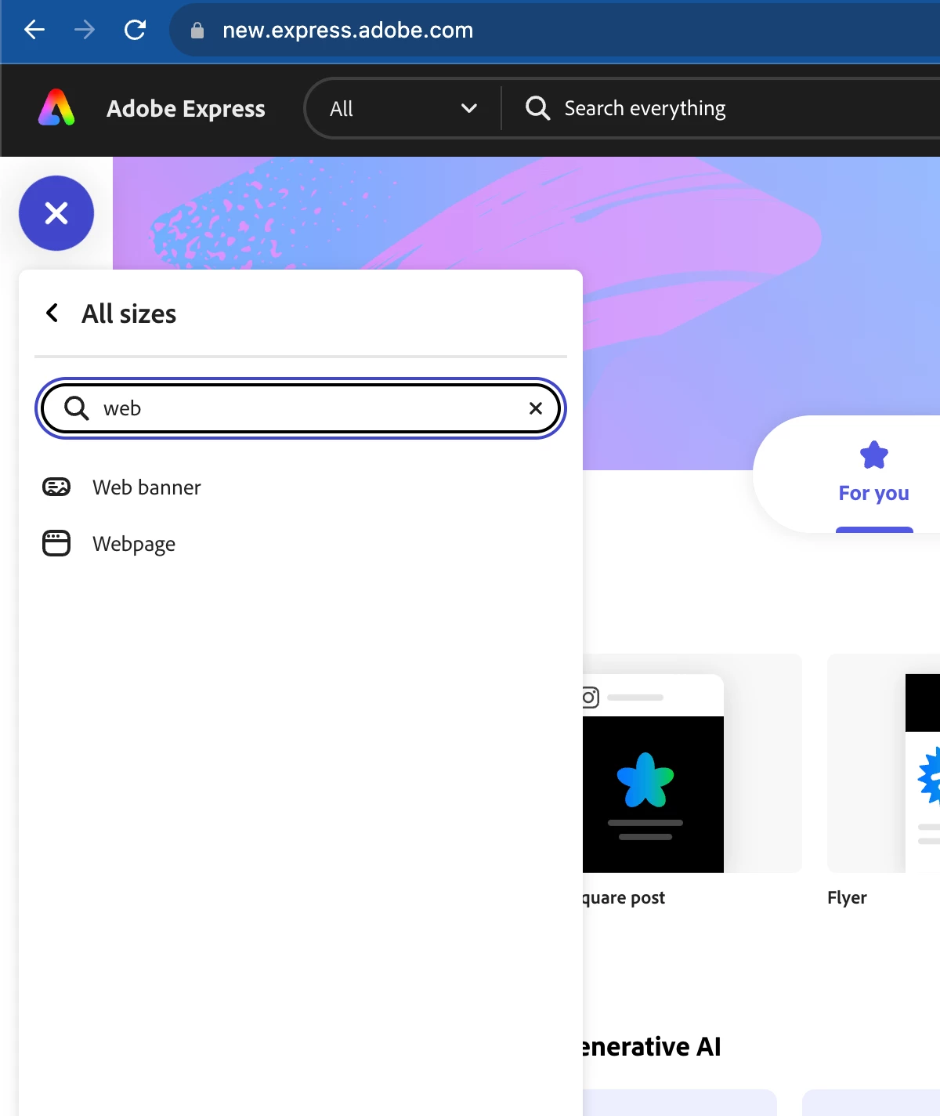
Task: Choose the Webpage size option
Action: 301,544
